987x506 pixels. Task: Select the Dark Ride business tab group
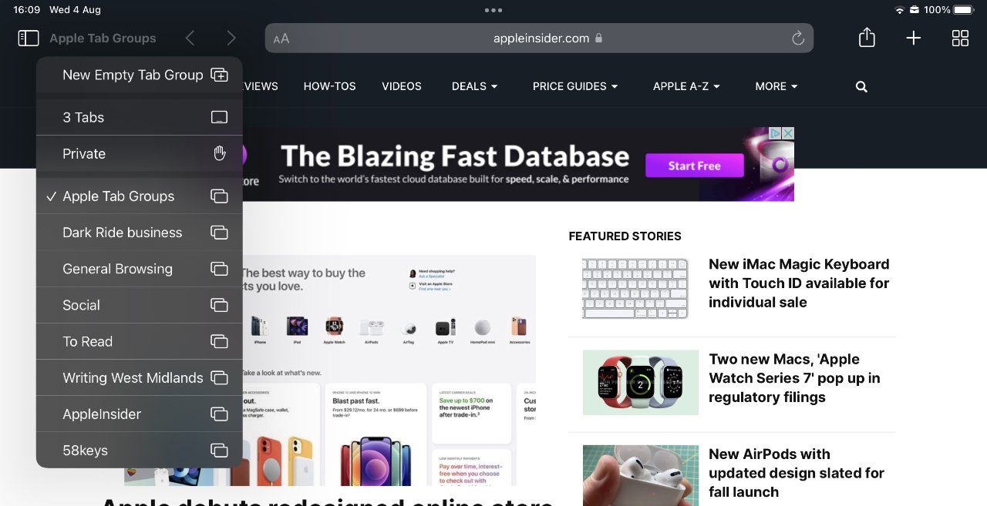(x=139, y=232)
